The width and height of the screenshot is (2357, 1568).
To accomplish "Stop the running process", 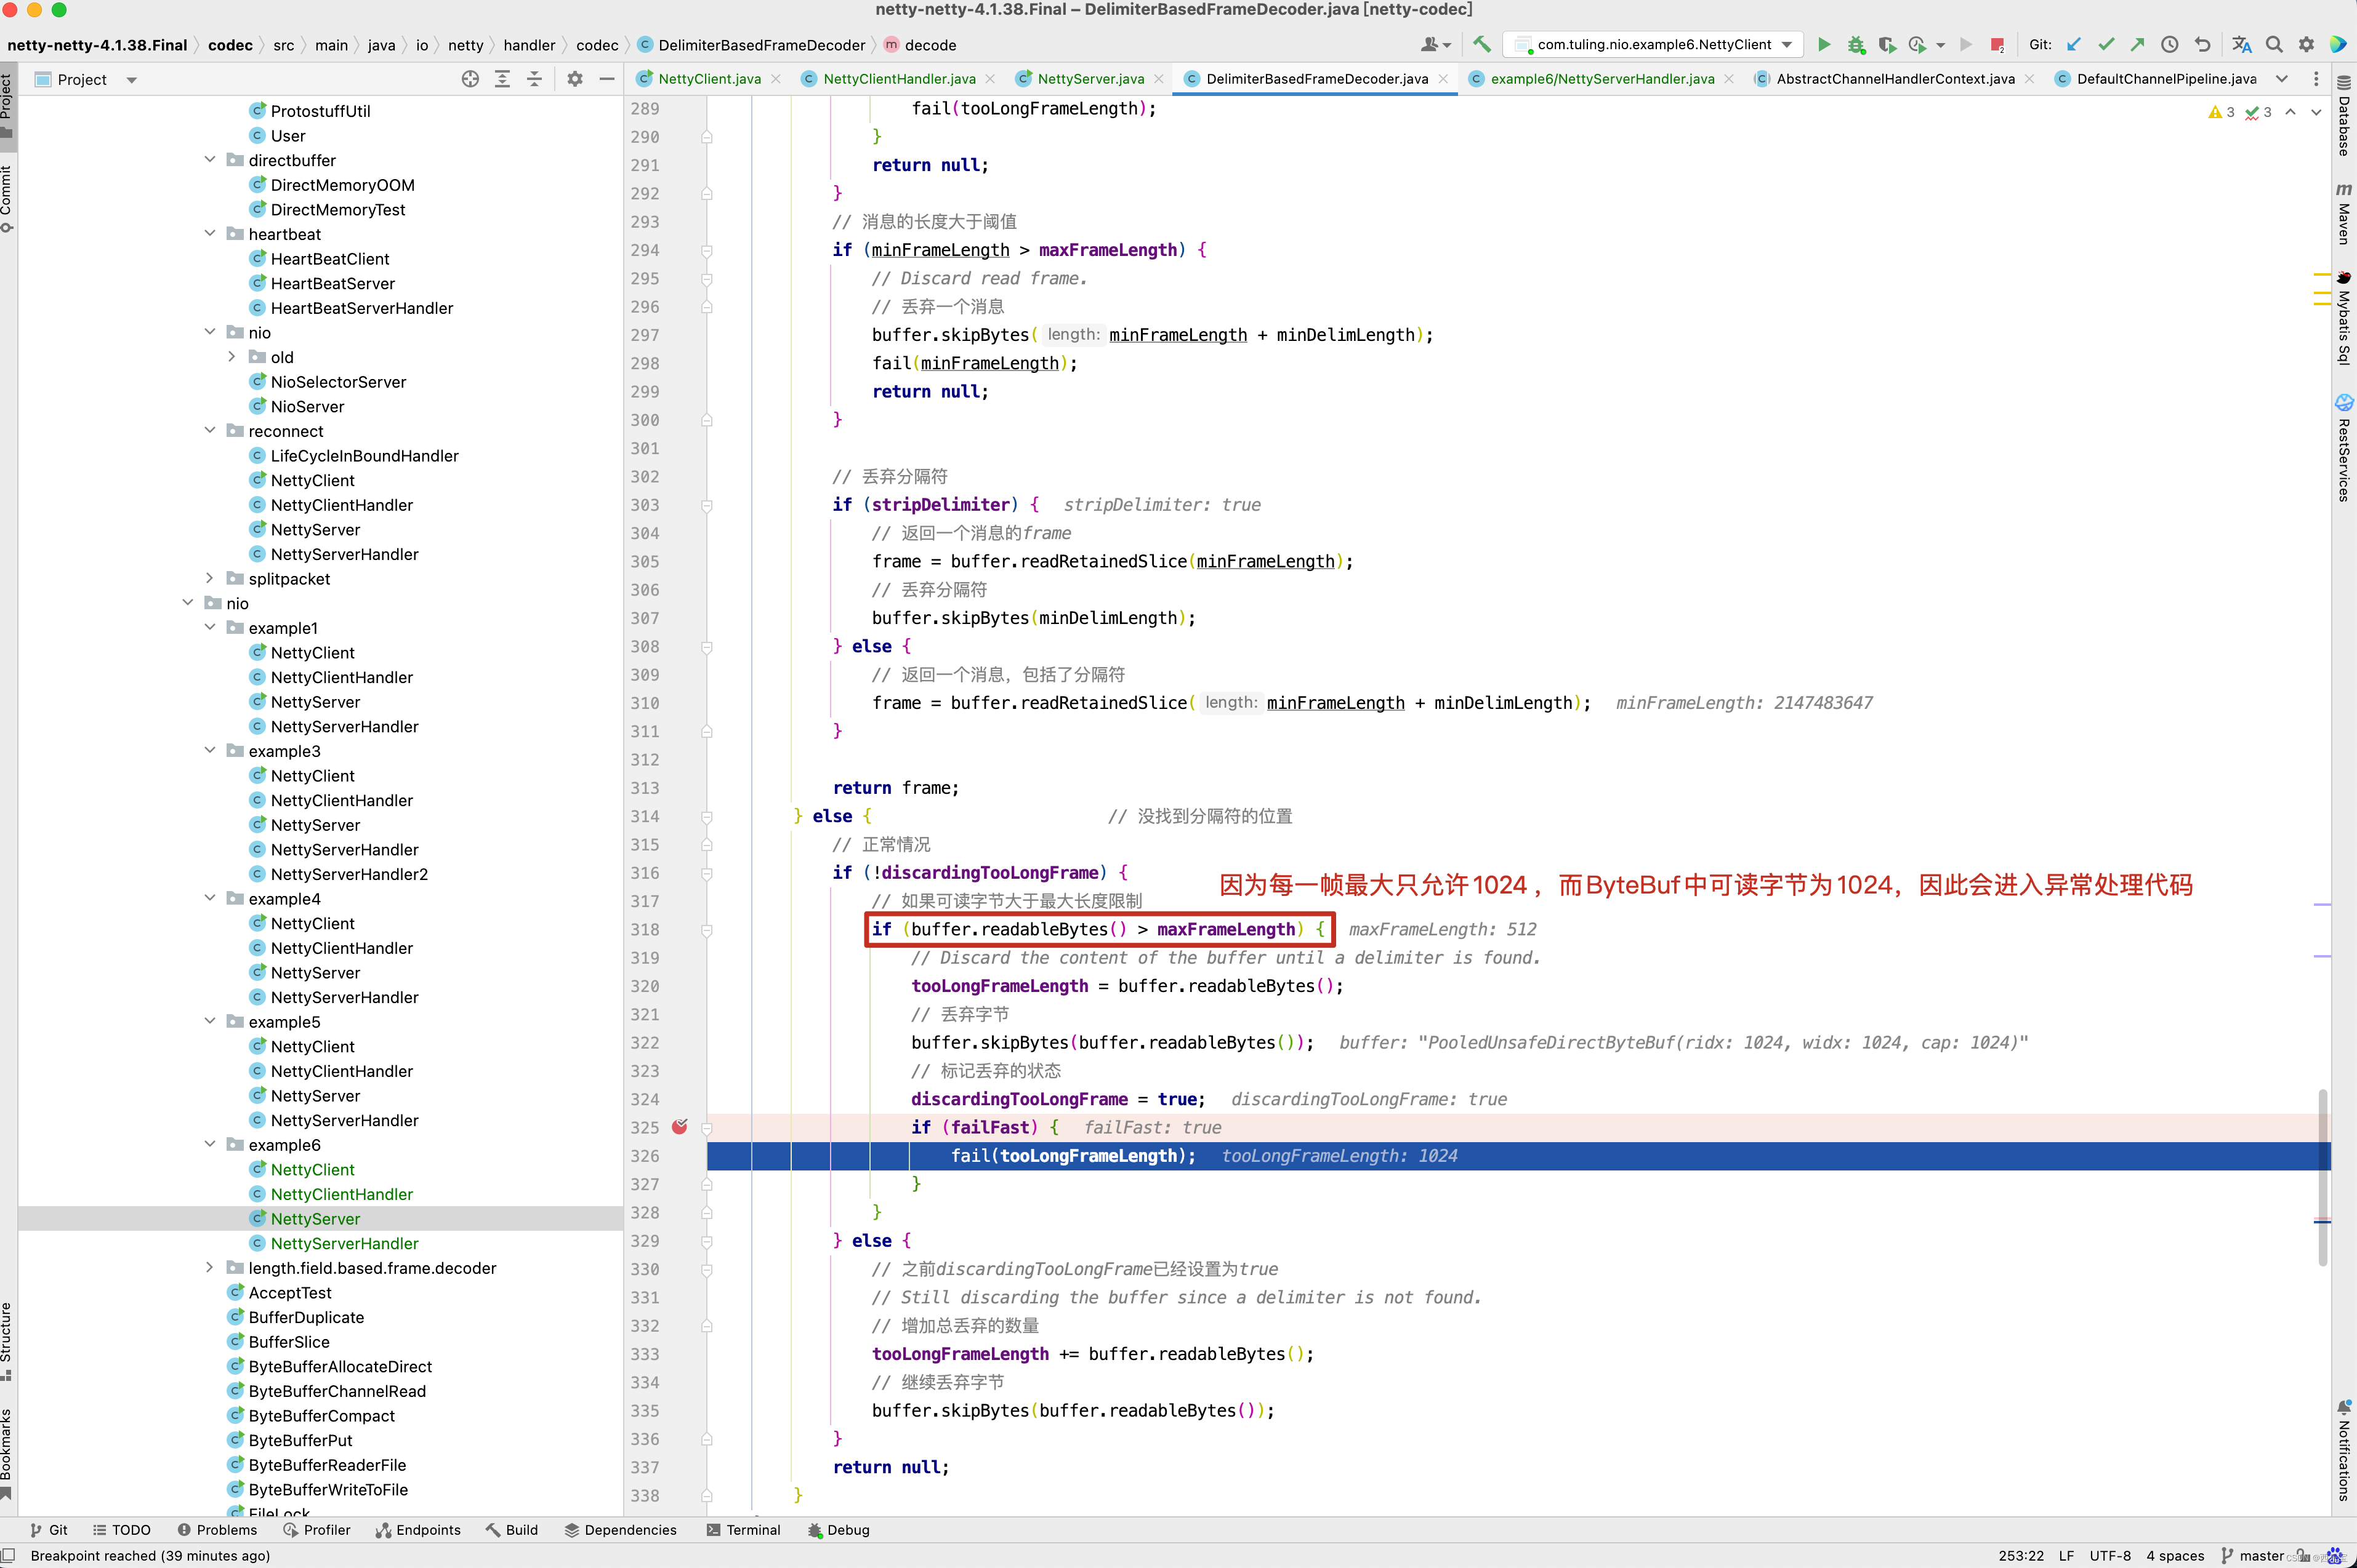I will coord(1997,44).
